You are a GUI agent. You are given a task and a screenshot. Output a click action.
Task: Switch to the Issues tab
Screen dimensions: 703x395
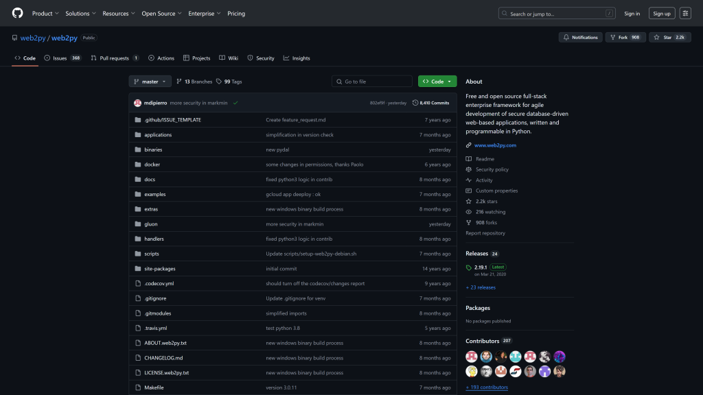tap(60, 58)
